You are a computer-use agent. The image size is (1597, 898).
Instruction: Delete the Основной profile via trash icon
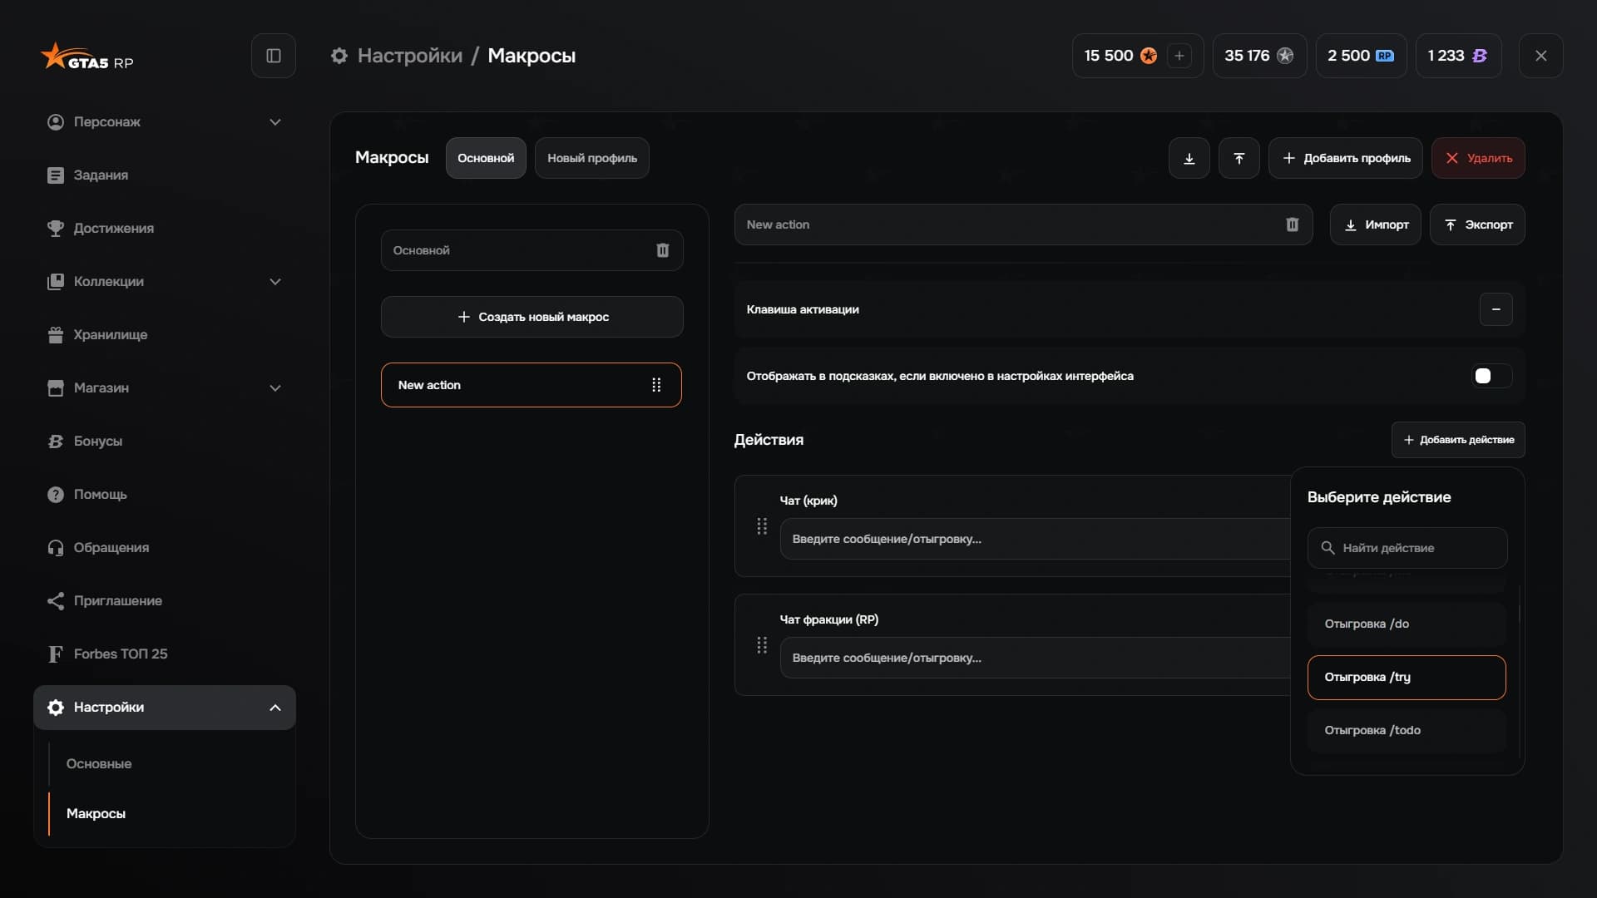[x=663, y=250]
